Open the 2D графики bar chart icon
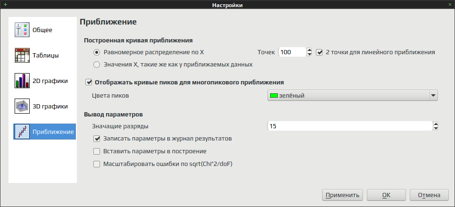455x207 pixels. coord(22,81)
